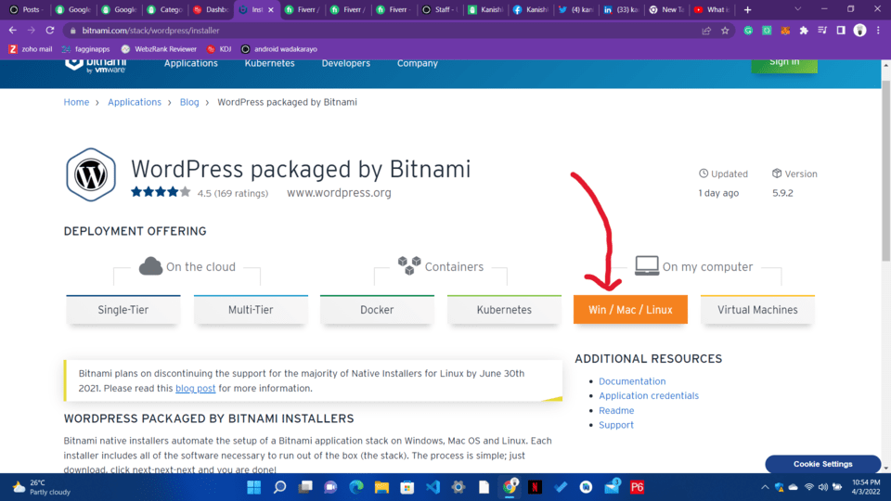Screen dimensions: 891x501
Task: Open the WebzRank Reviewer bookmark
Action: point(159,49)
